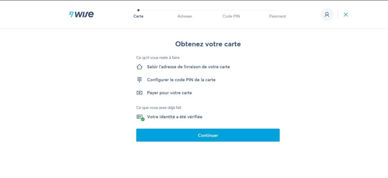The image size is (388, 178).
Task: Select the Carte step
Action: pos(138,16)
